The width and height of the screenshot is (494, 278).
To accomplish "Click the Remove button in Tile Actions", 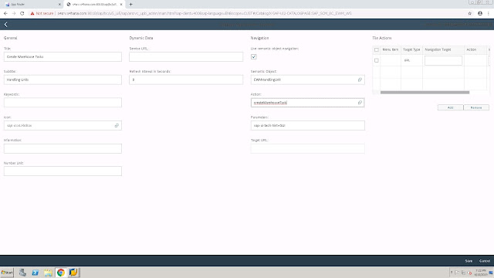I will pyautogui.click(x=476, y=107).
